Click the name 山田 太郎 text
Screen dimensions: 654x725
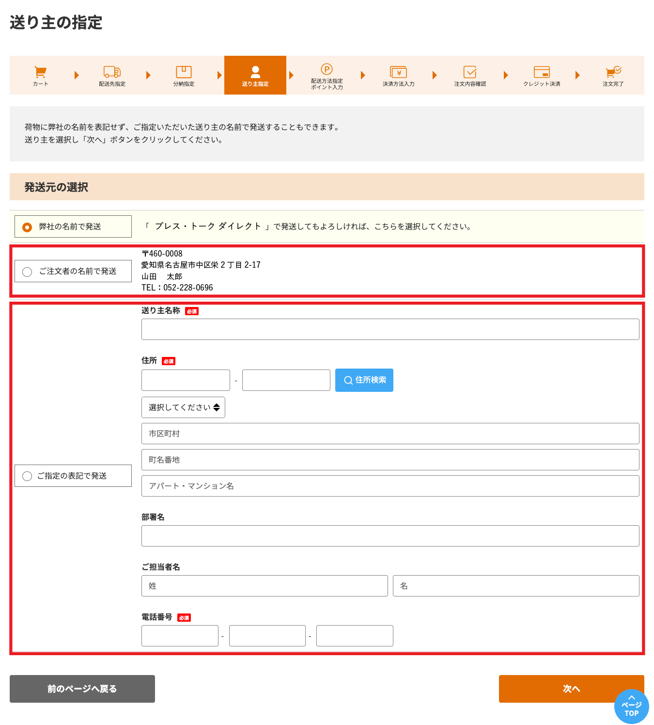click(x=162, y=276)
